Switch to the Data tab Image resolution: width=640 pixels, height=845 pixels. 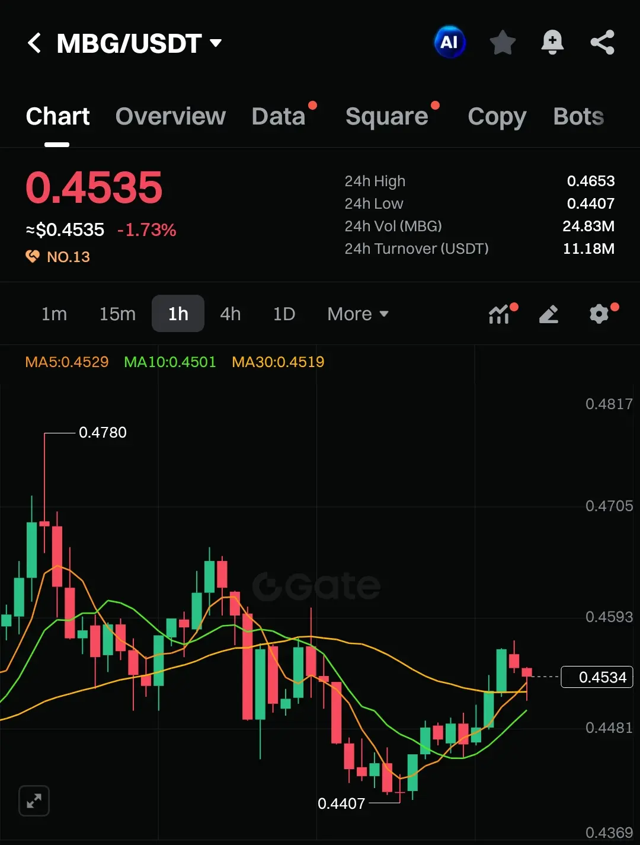point(279,117)
